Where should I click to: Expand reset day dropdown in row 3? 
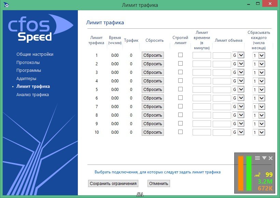262,72
